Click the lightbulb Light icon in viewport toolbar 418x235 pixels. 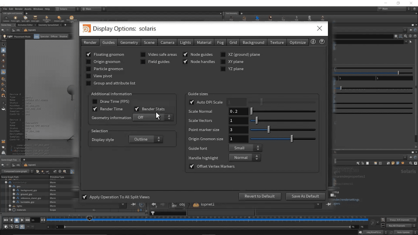point(5,36)
